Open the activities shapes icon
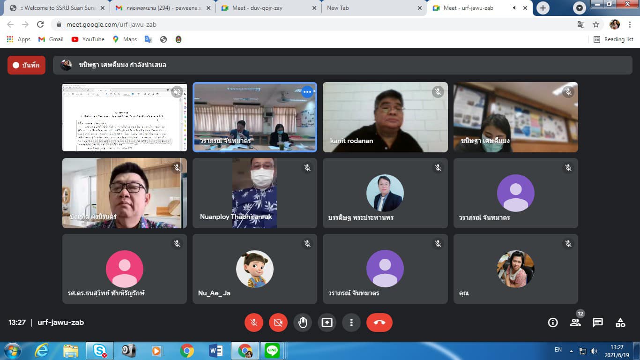Viewport: 640px width, 360px height. click(x=620, y=322)
